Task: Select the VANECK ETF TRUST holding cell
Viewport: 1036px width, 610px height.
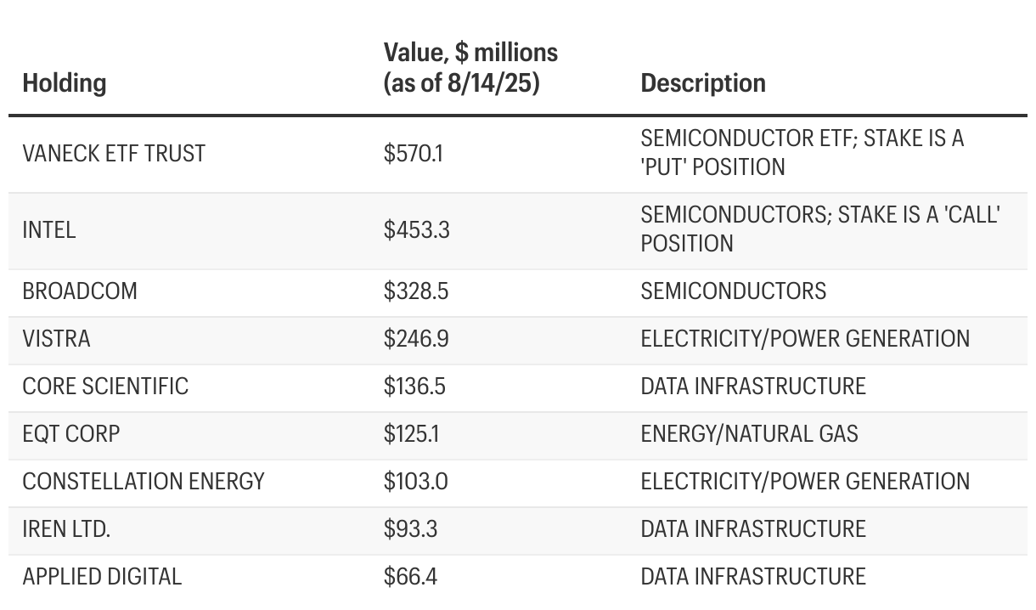Action: 114,154
